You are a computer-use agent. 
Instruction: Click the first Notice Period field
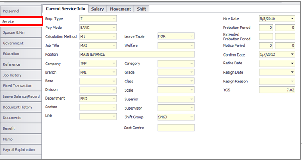[x=266, y=46]
